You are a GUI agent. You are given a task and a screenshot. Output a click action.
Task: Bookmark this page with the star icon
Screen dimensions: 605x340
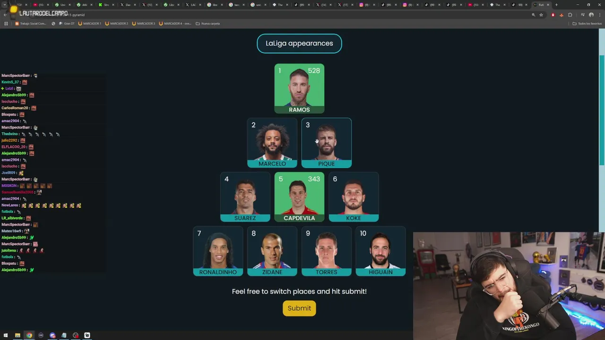pos(541,15)
